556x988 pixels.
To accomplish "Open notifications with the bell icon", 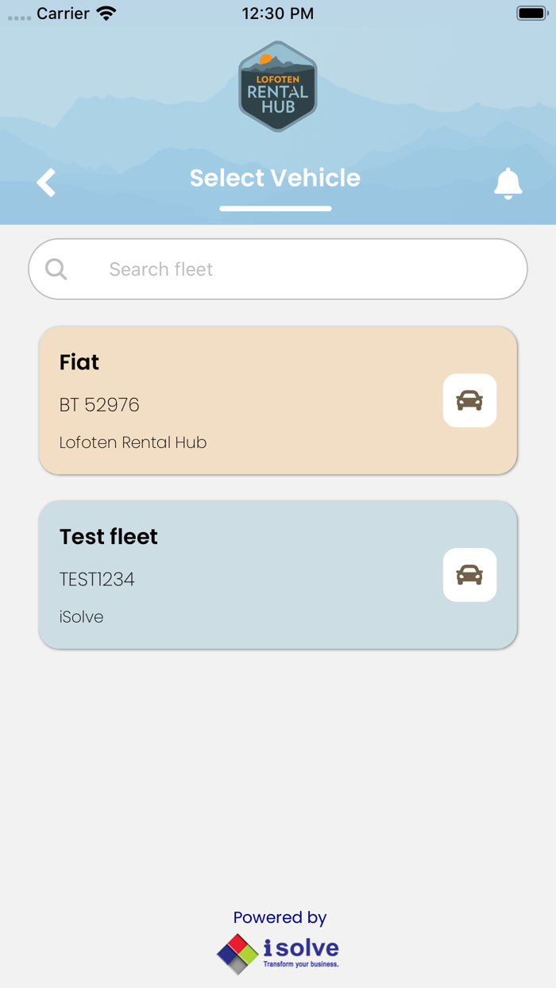I will tap(508, 183).
